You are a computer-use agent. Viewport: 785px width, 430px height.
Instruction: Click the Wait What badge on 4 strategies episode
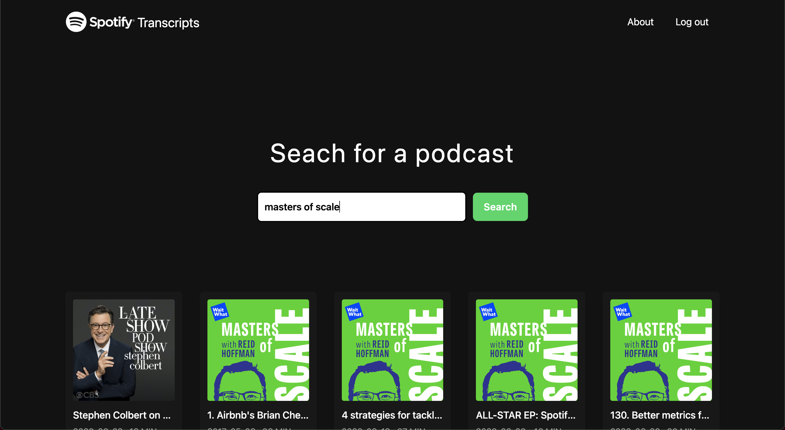354,312
